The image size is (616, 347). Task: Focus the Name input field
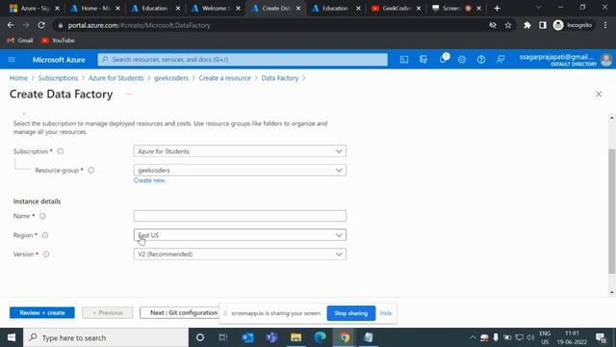240,216
